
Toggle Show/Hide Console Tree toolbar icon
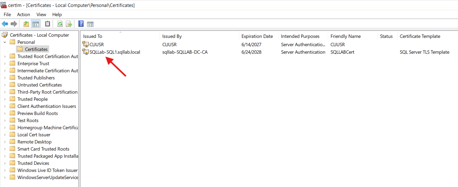tap(35, 24)
